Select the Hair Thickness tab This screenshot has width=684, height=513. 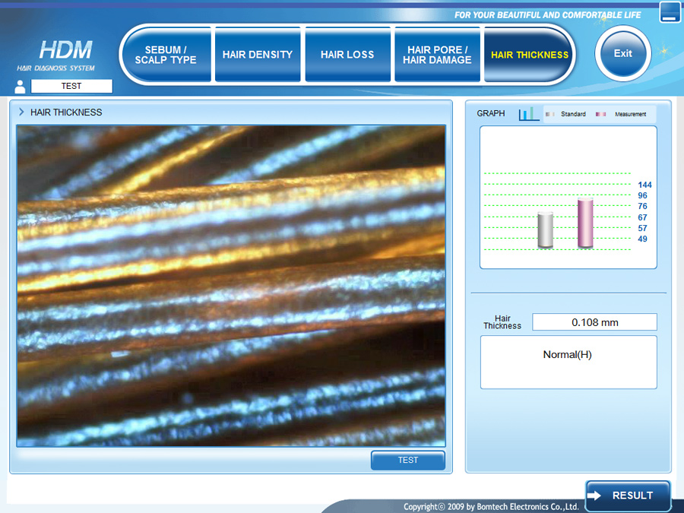pos(529,55)
